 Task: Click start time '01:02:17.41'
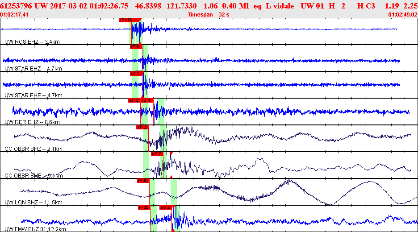click(14, 15)
